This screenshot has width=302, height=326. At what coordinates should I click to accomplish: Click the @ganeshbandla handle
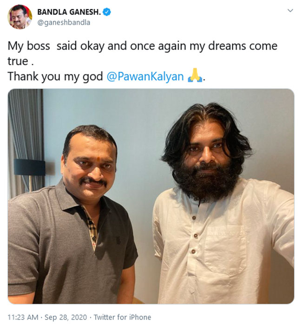[x=63, y=22]
